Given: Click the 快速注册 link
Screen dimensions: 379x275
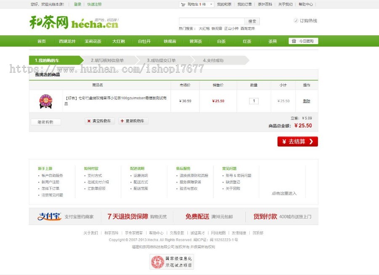Looking at the screenshot, I should coord(94,4).
